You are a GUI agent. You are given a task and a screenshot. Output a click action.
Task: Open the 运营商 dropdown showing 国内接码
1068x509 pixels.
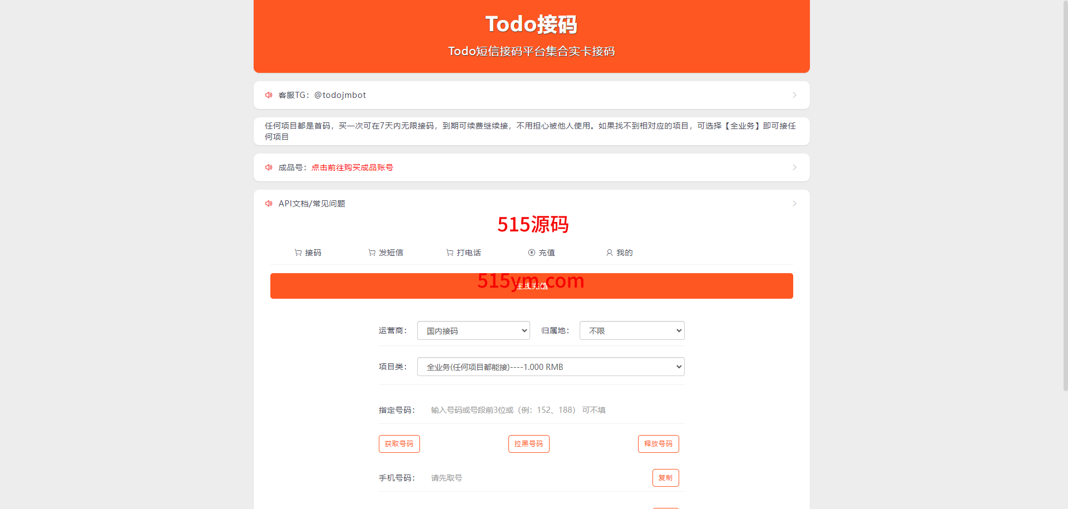(x=473, y=330)
